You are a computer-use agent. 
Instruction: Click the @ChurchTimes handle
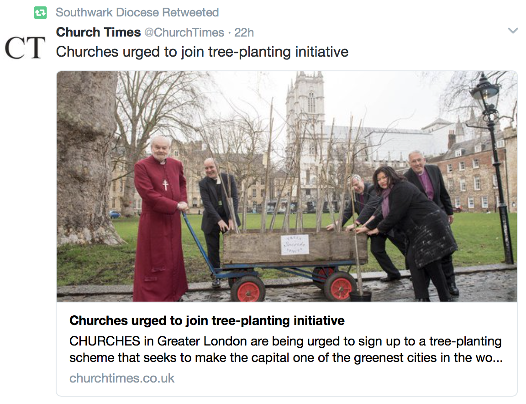184,33
